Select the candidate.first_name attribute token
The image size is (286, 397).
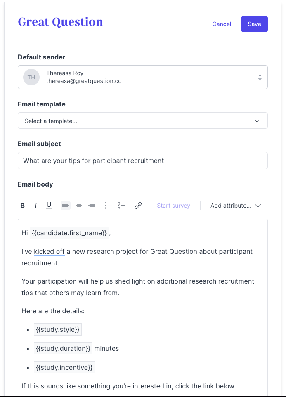[x=69, y=232]
